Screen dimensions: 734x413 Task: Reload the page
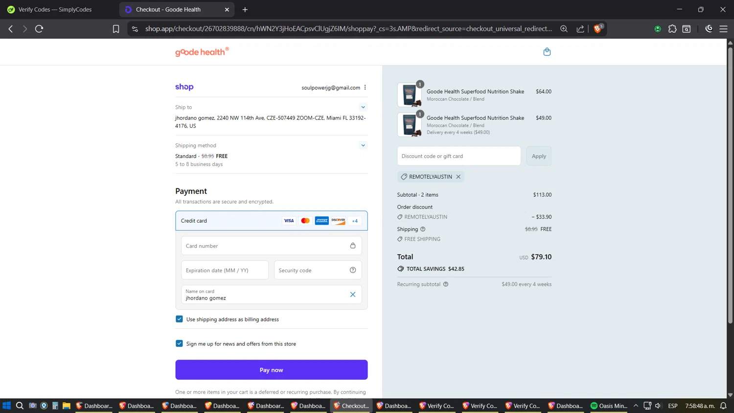tap(39, 29)
